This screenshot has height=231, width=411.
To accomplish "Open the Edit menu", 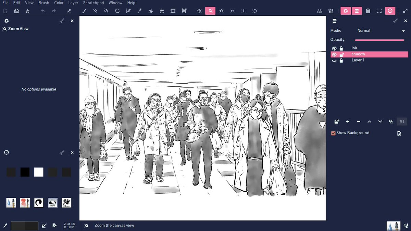I will (x=16, y=3).
